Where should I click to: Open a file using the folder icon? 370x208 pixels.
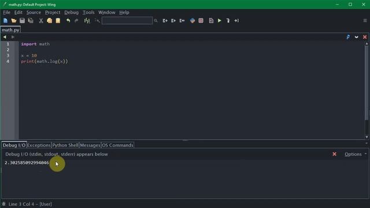(x=14, y=21)
